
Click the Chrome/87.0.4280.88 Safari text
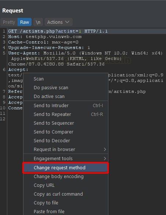(x=56, y=64)
